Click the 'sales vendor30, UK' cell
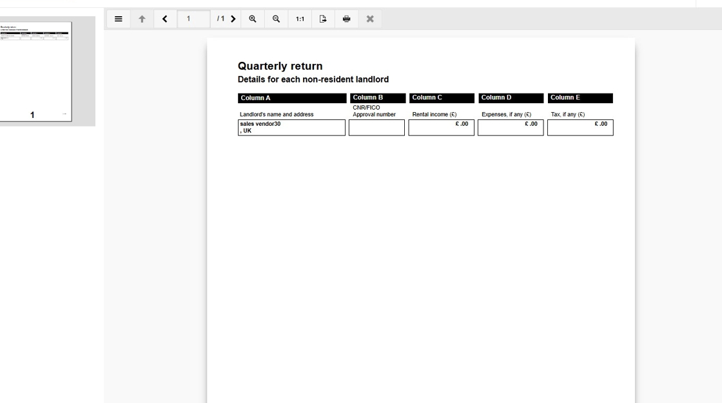Screen dimensions: 722x403 pos(291,128)
